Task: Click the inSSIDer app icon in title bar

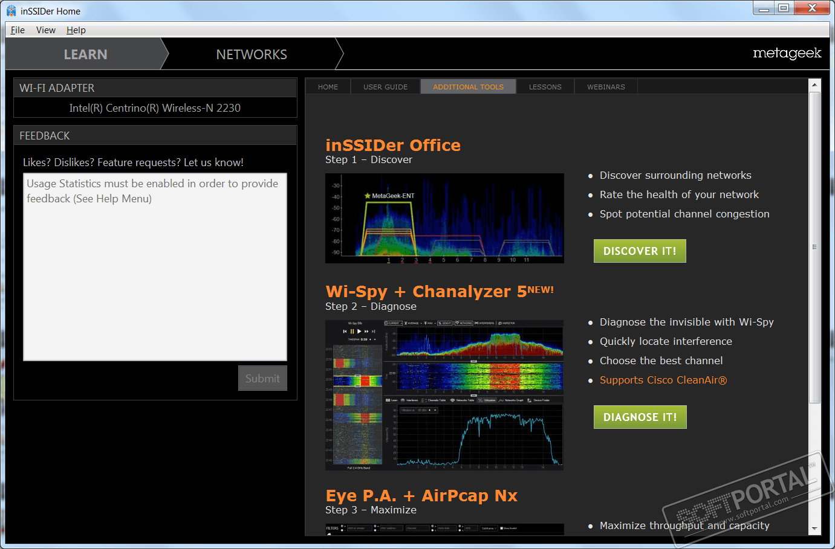Action: tap(11, 11)
